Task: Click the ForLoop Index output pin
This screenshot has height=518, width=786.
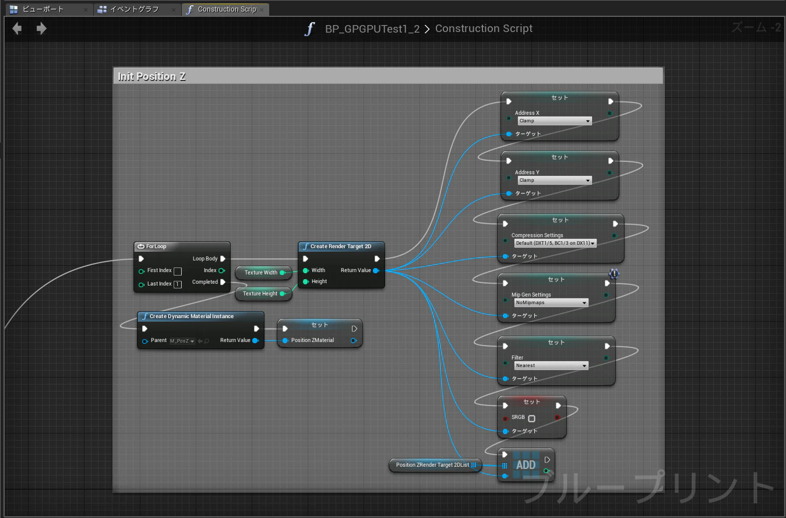Action: pos(222,270)
